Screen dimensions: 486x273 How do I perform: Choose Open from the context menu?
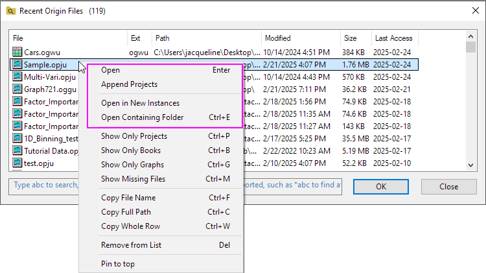(x=110, y=70)
